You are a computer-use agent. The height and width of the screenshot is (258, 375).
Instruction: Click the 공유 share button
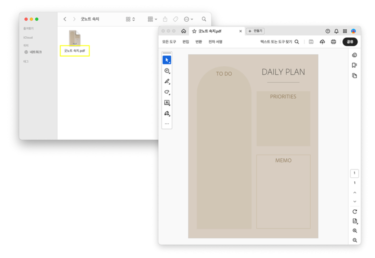(x=350, y=42)
